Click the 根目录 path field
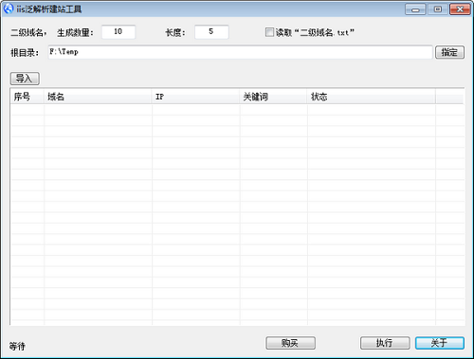474x359 pixels. click(240, 52)
